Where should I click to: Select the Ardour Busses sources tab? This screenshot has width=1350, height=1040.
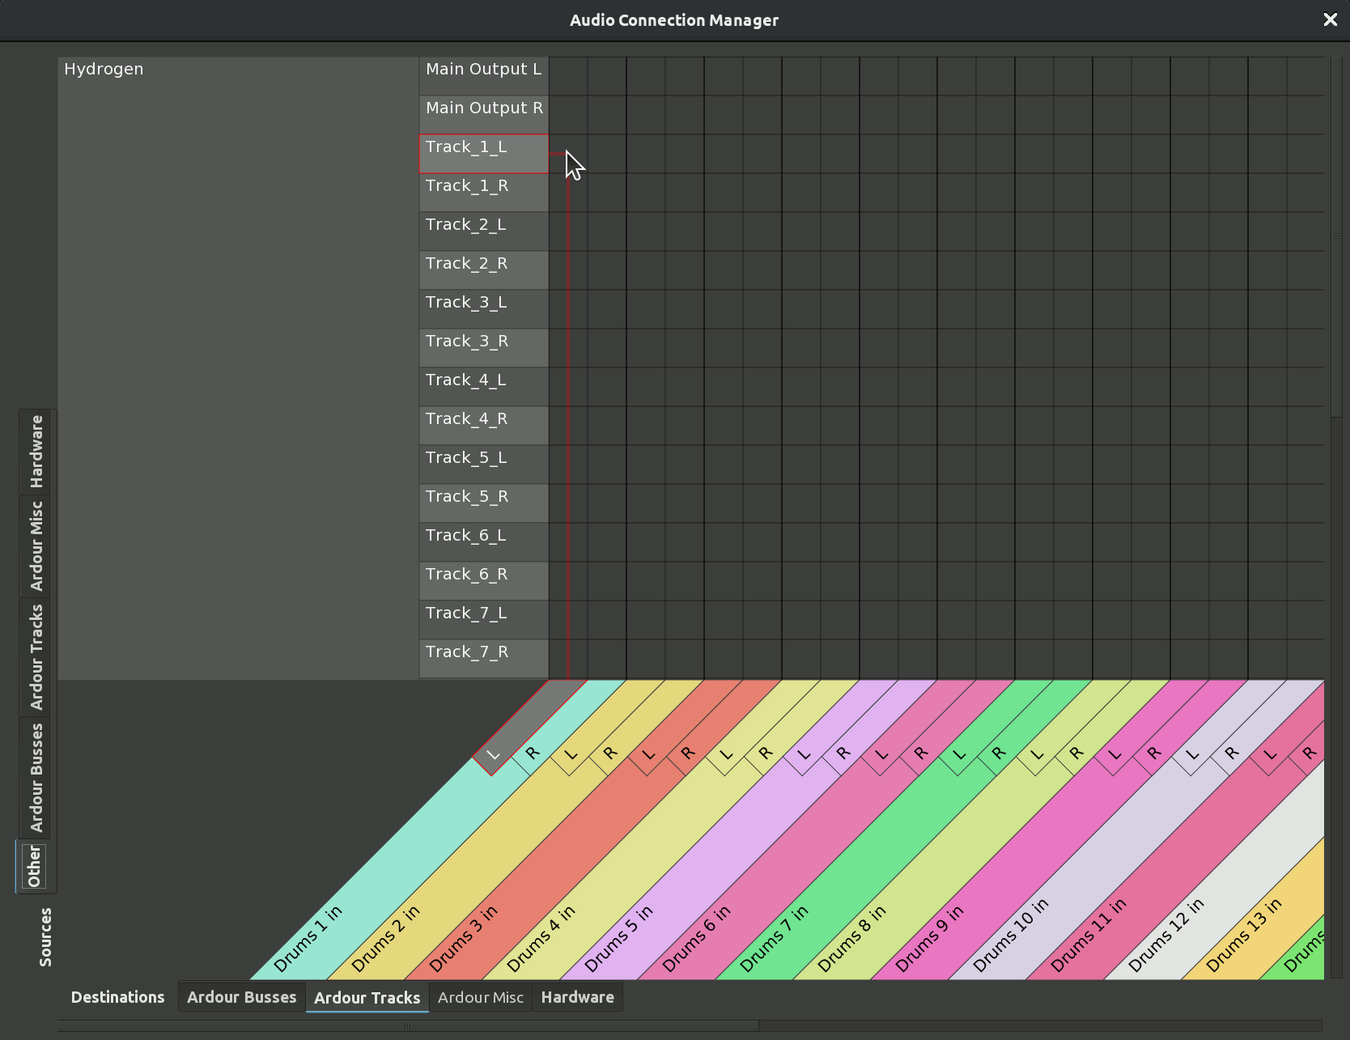(x=36, y=778)
